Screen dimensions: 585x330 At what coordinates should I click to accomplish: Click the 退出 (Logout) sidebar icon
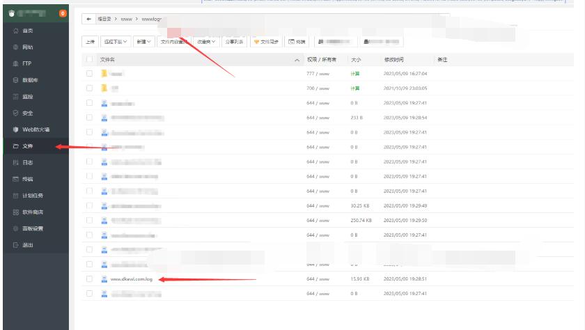[28, 245]
